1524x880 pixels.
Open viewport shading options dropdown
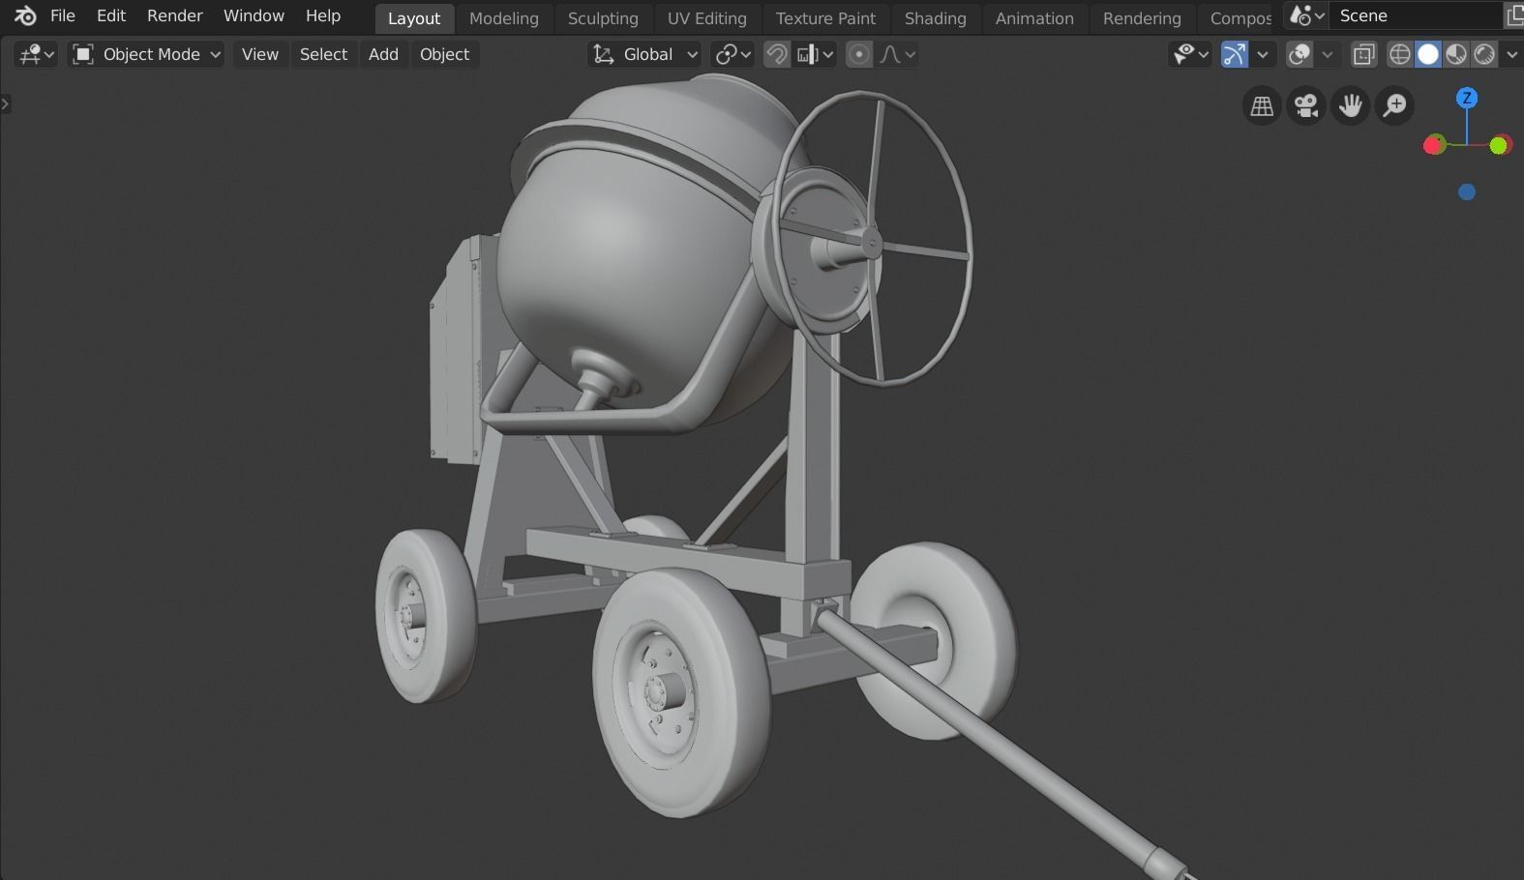[1511, 54]
